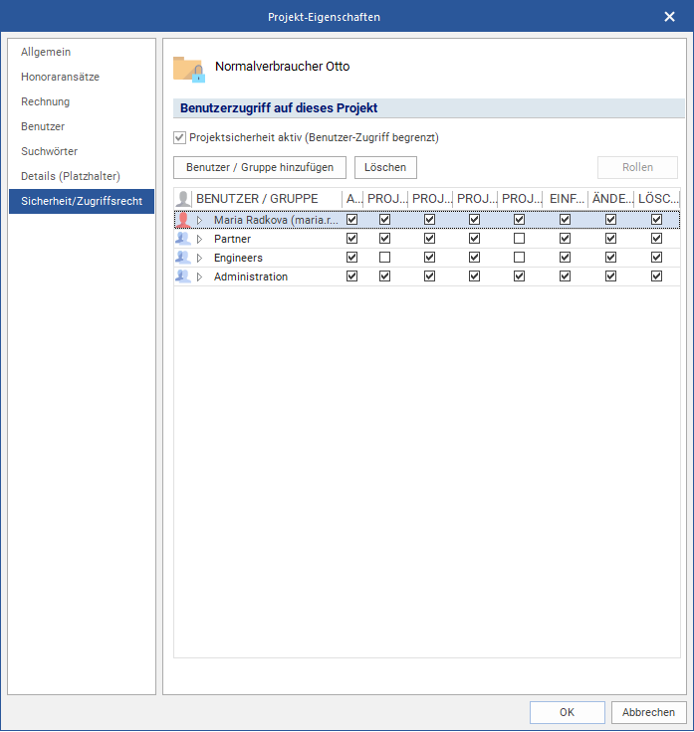Select the Administration row name
The width and height of the screenshot is (694, 732).
point(251,276)
